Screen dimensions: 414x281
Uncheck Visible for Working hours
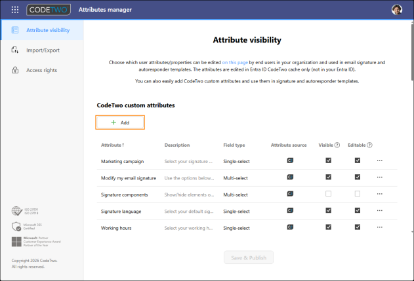point(329,227)
